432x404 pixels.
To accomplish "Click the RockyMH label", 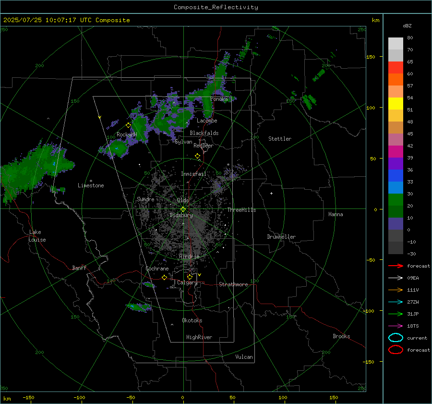I will click(x=127, y=135).
